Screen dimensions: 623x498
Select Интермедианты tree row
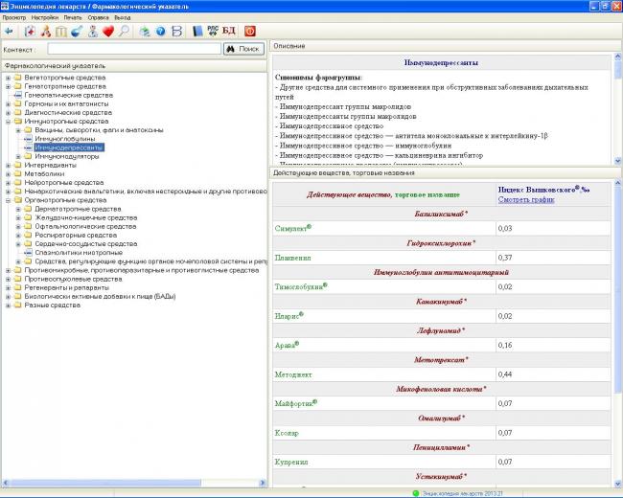[50, 166]
